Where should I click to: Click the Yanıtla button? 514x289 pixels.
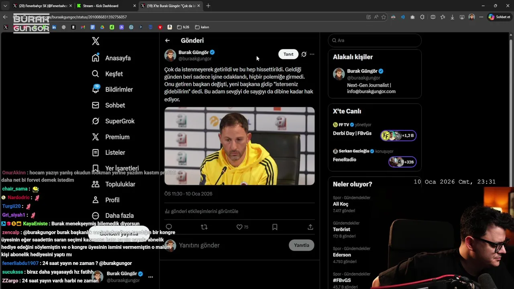[302, 245]
